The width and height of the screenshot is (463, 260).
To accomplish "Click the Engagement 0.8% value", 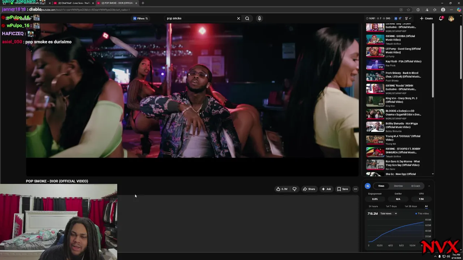I will point(375,199).
